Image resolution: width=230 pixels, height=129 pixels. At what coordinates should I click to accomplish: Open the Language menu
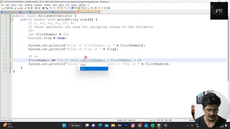coord(38,5)
